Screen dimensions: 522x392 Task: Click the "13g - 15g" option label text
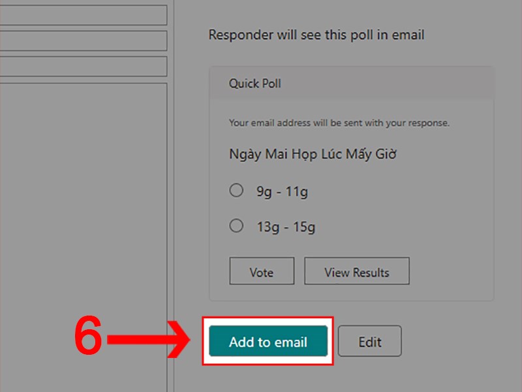tap(286, 227)
